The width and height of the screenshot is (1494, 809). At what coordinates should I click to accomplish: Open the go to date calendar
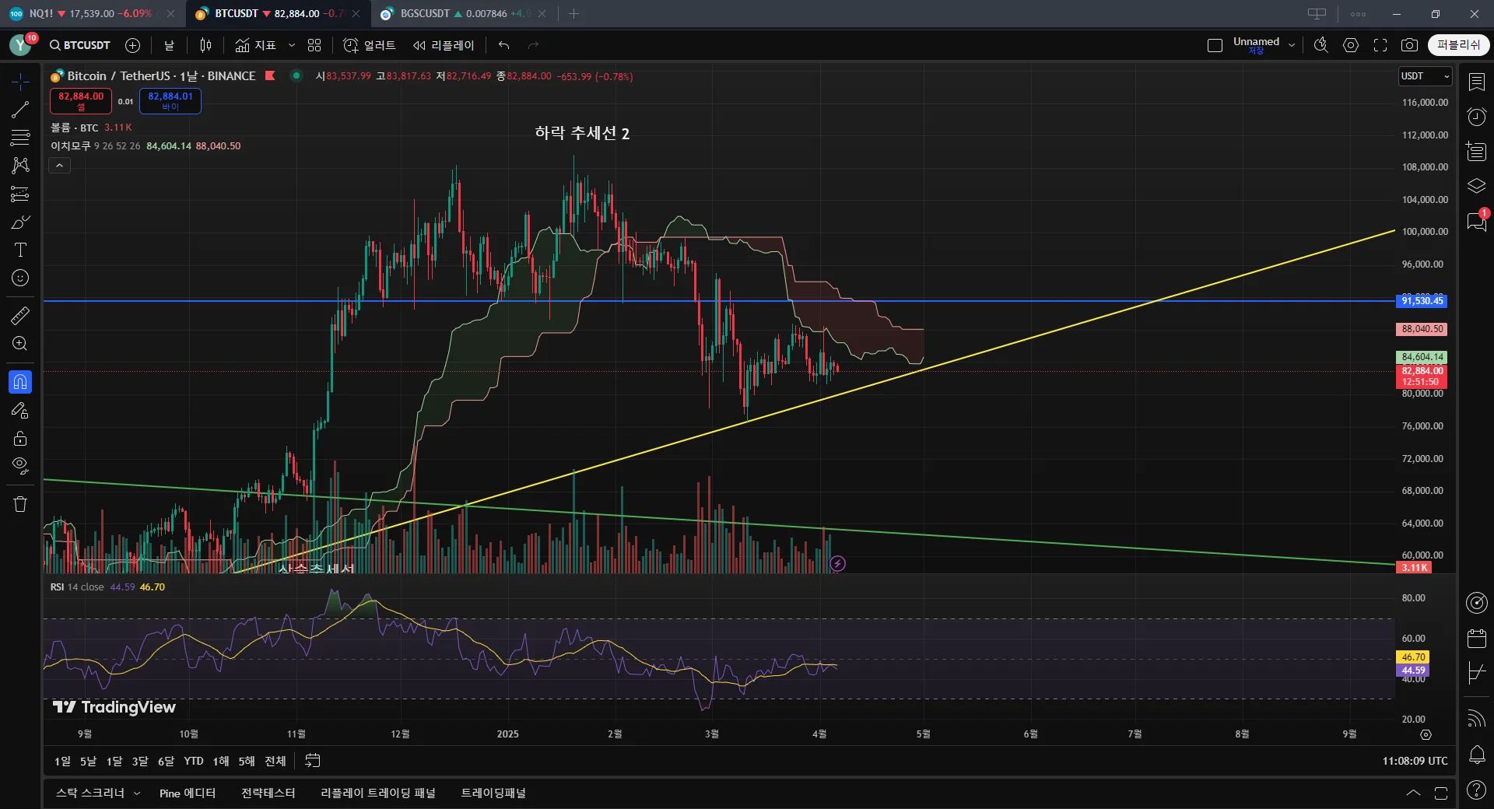(x=313, y=761)
